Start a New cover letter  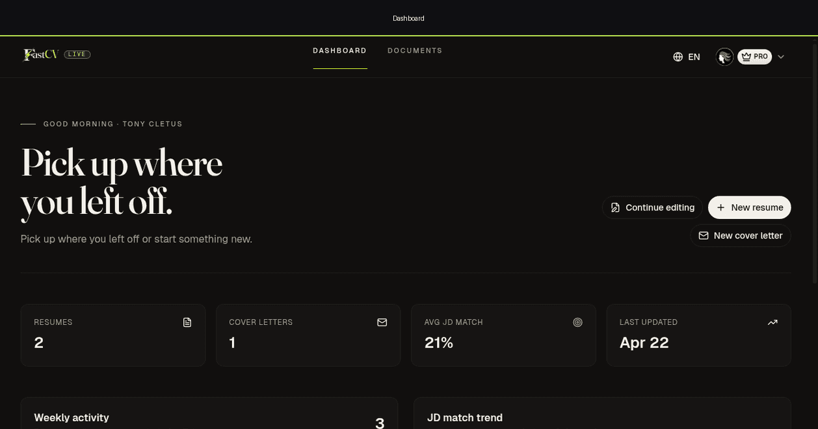click(741, 236)
